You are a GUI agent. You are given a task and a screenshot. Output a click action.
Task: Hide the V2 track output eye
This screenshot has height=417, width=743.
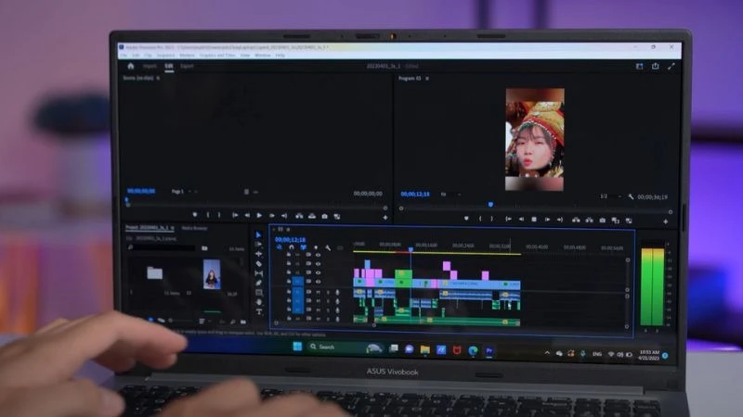click(318, 272)
